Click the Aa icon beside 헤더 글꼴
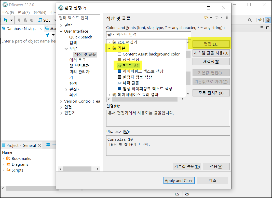The height and width of the screenshot is (198, 272). [119, 83]
